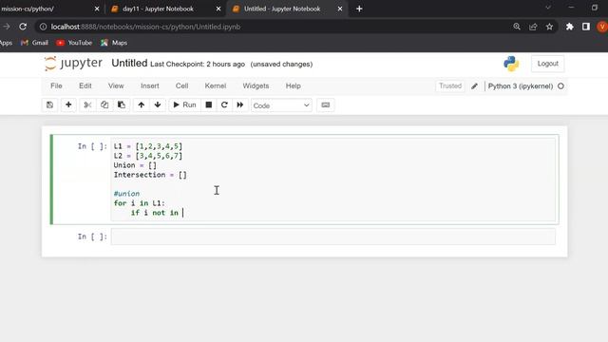Click the browser address bar URL

click(145, 27)
